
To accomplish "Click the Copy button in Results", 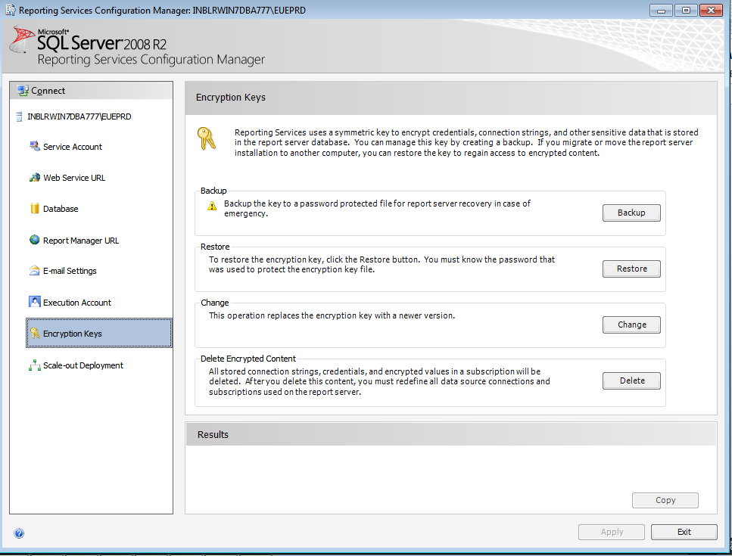I will coord(665,500).
